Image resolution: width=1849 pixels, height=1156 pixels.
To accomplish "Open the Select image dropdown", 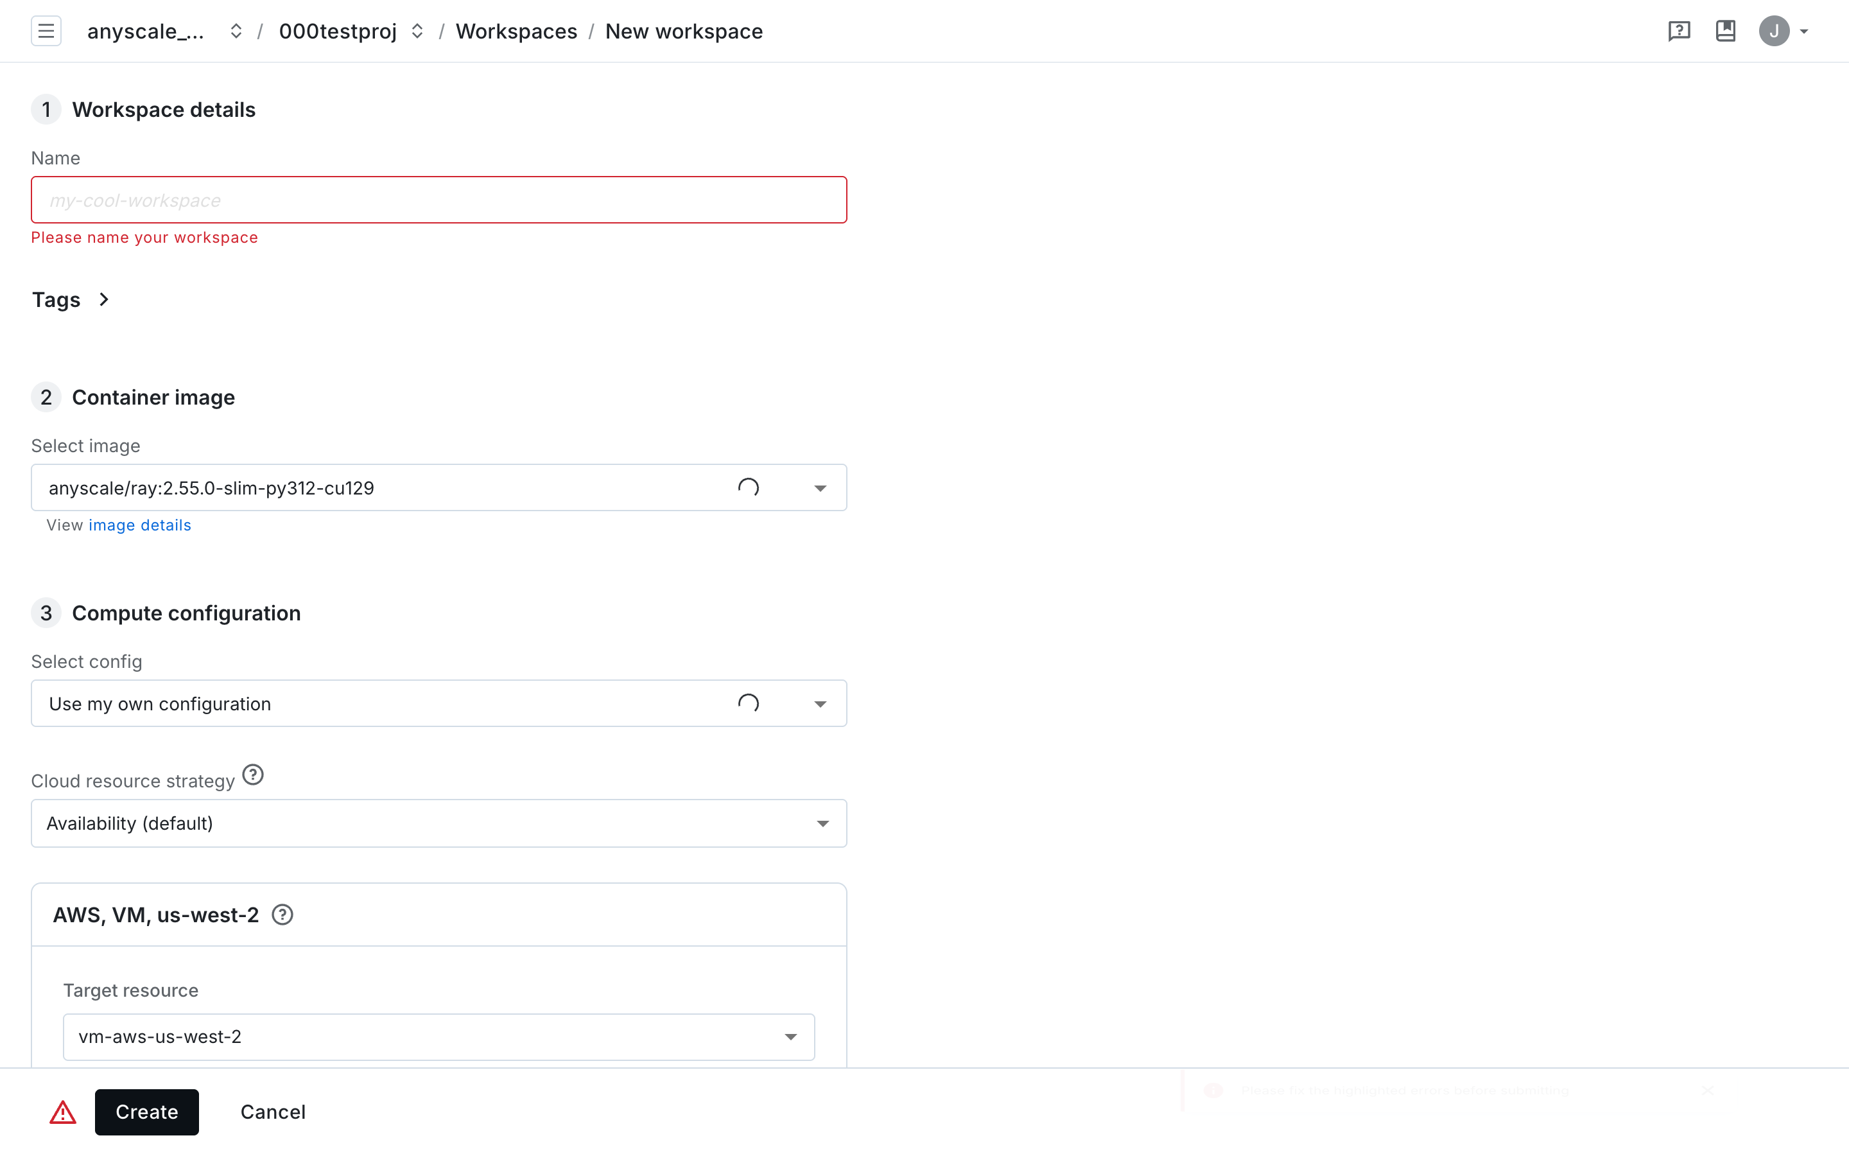I will pyautogui.click(x=820, y=489).
